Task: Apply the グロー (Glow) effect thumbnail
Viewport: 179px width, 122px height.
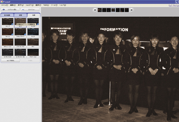Action: tap(33, 43)
